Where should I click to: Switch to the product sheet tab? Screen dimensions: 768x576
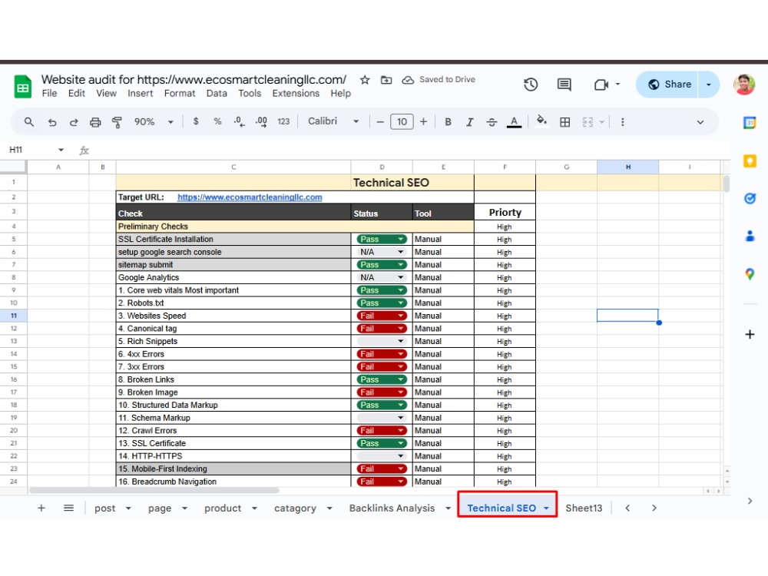point(223,508)
